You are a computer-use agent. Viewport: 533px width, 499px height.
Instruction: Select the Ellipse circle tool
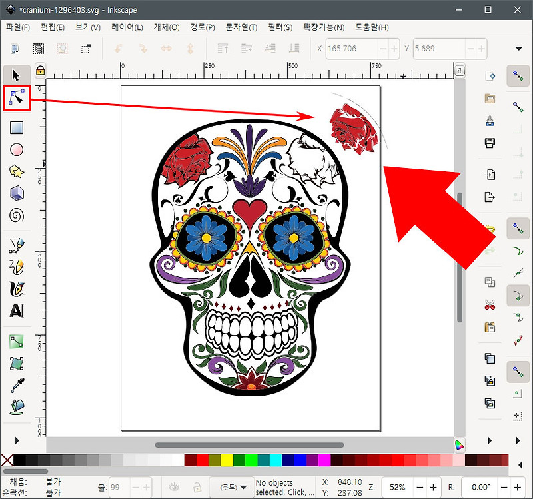[x=17, y=149]
